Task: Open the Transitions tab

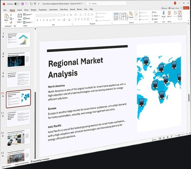Action: pyautogui.click(x=43, y=10)
